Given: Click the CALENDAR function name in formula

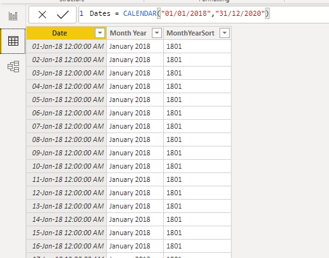Looking at the screenshot, I should 140,13.
